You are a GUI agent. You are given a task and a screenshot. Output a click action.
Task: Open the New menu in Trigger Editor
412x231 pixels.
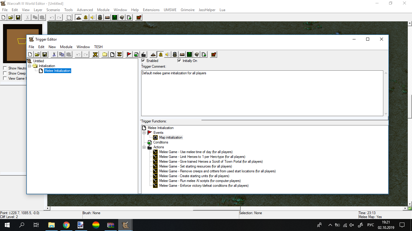52,47
